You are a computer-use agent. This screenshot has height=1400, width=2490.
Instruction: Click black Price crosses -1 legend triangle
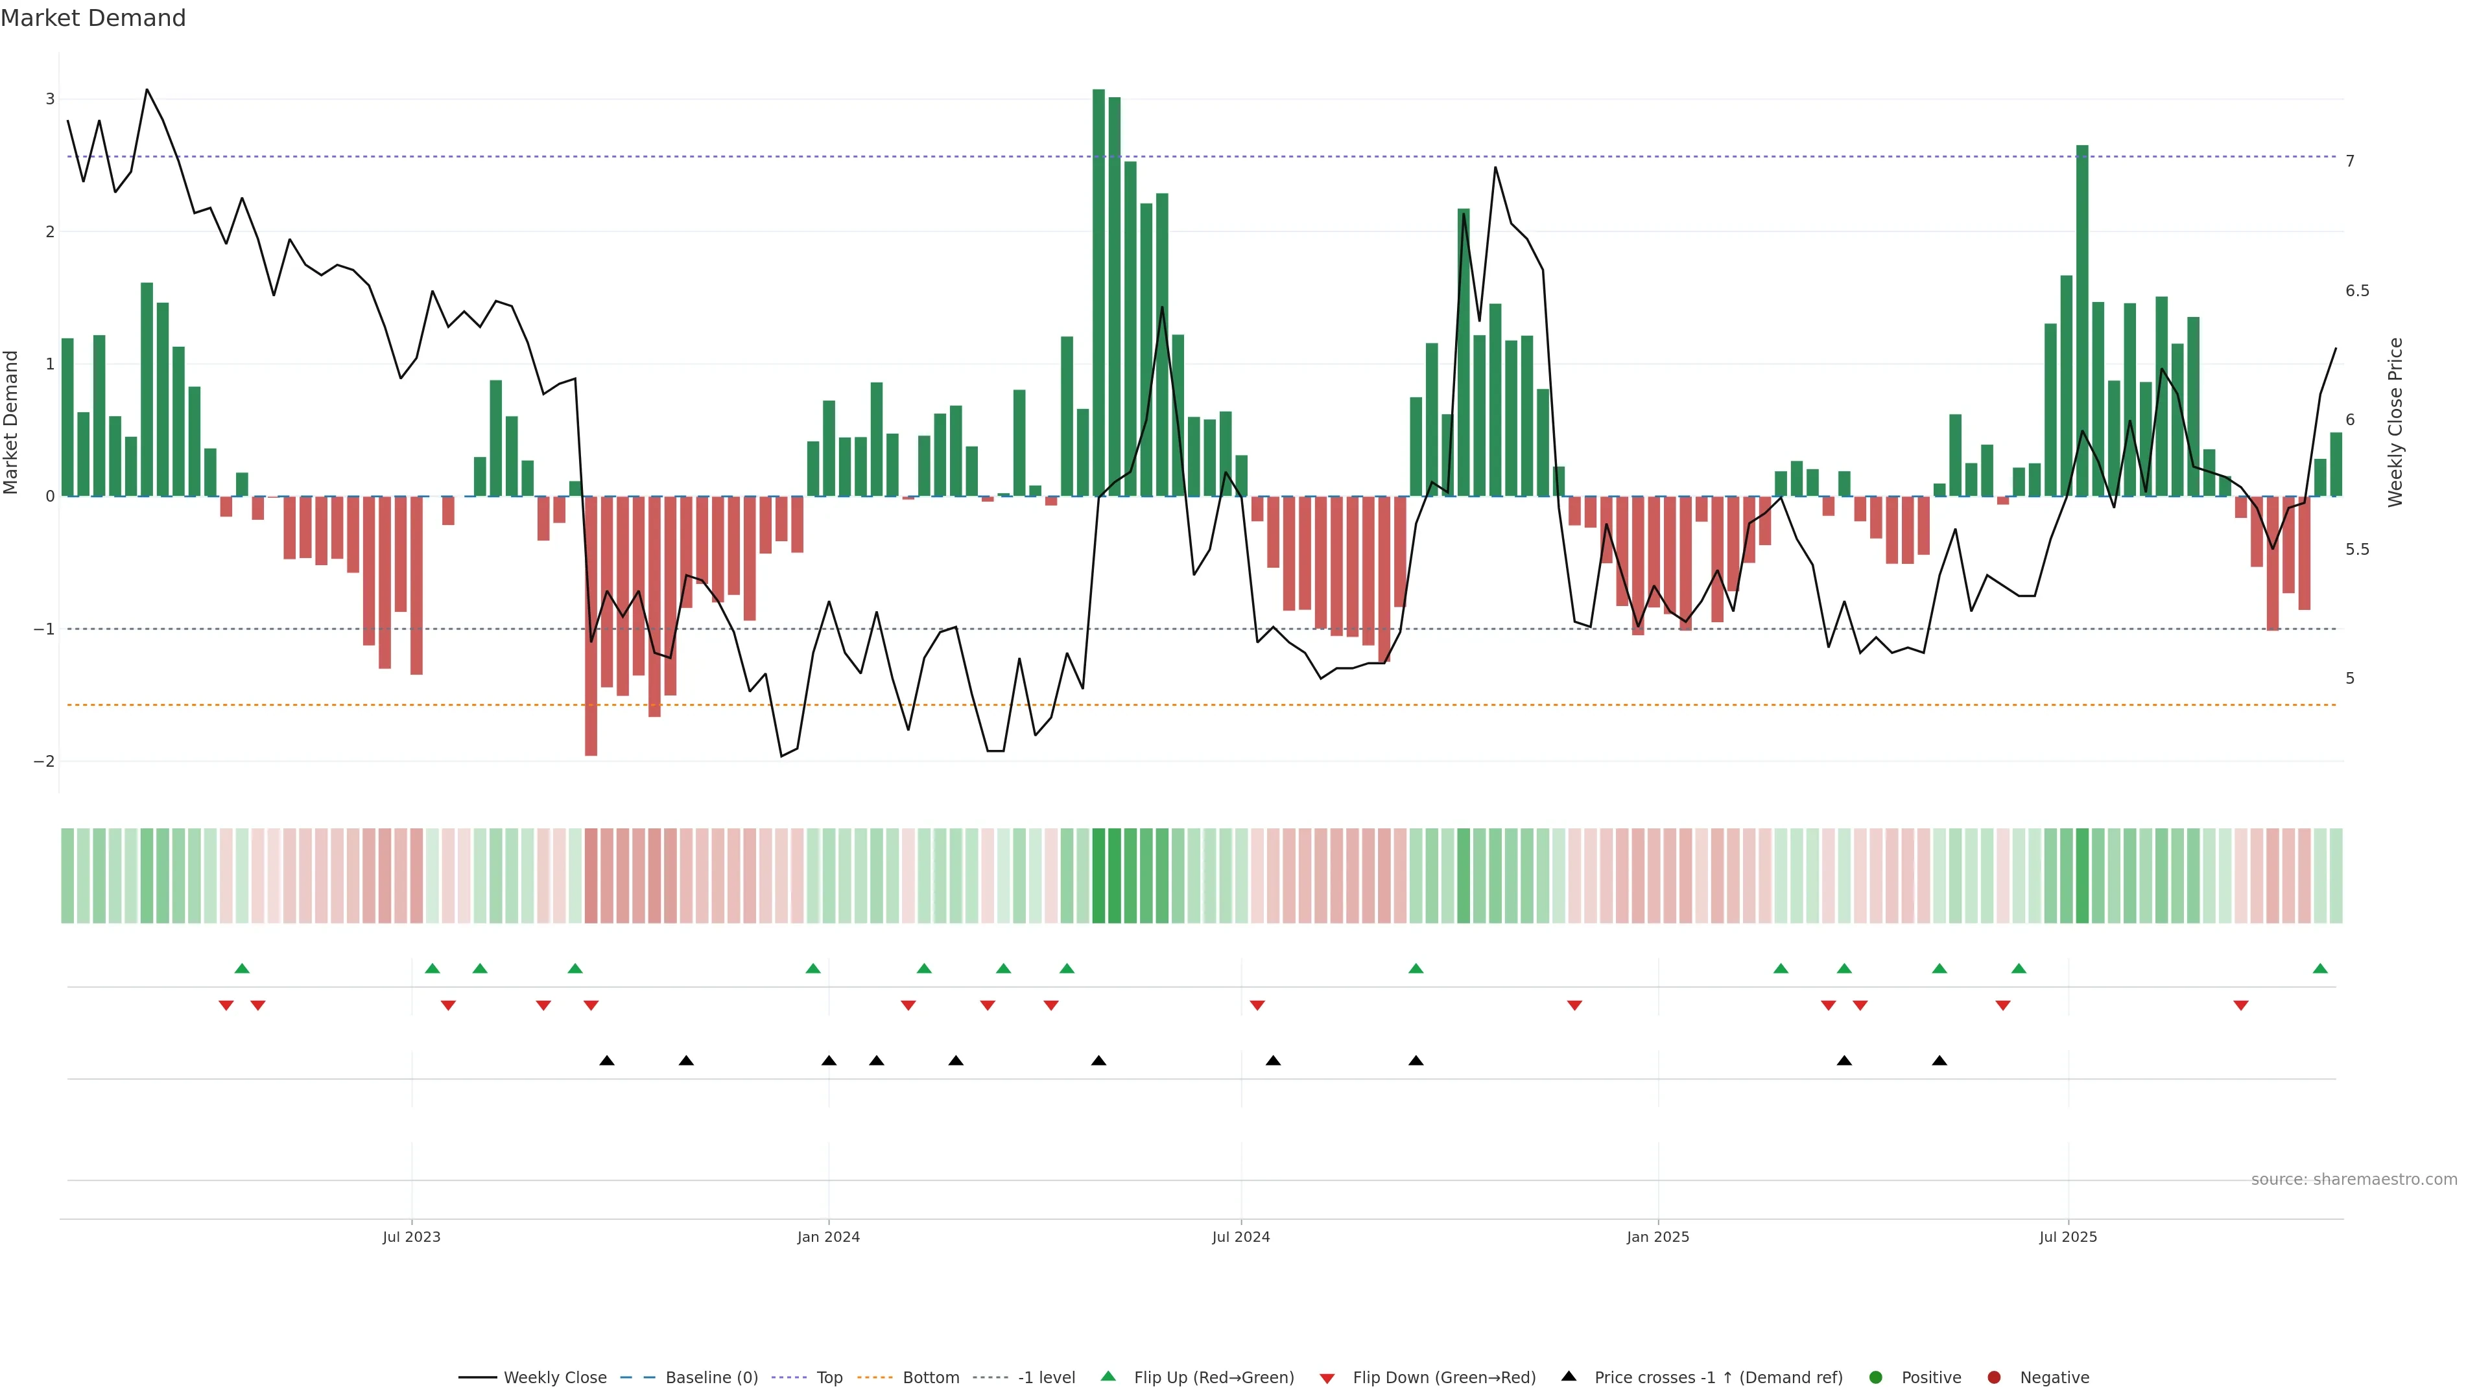[x=1568, y=1376]
